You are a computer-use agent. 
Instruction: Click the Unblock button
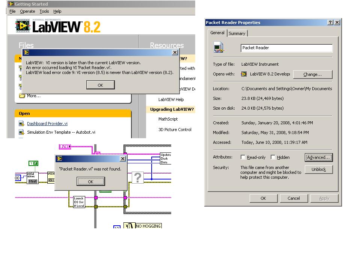[319, 169]
